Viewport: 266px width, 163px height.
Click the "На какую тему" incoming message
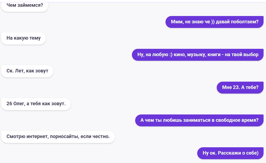(x=24, y=38)
